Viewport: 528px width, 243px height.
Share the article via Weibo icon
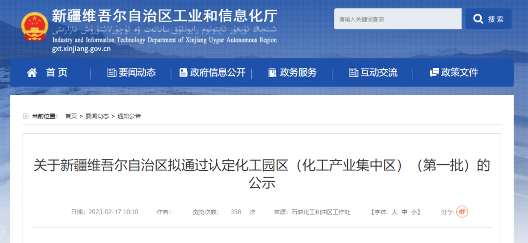(462, 212)
